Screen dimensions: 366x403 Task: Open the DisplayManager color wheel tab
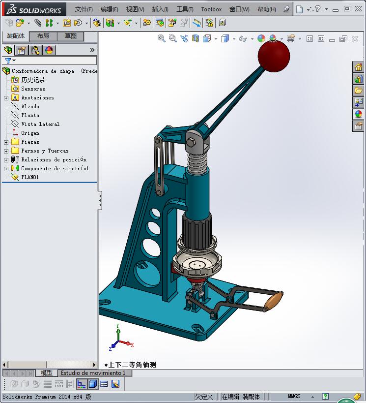click(49, 50)
